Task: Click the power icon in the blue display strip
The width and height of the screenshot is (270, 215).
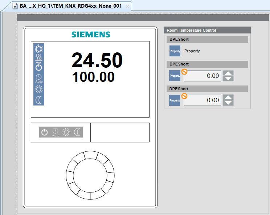Action: [x=38, y=67]
